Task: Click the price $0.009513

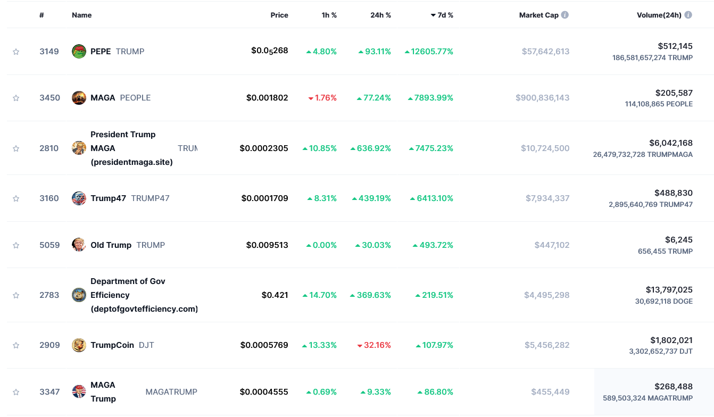Action: [x=267, y=245]
